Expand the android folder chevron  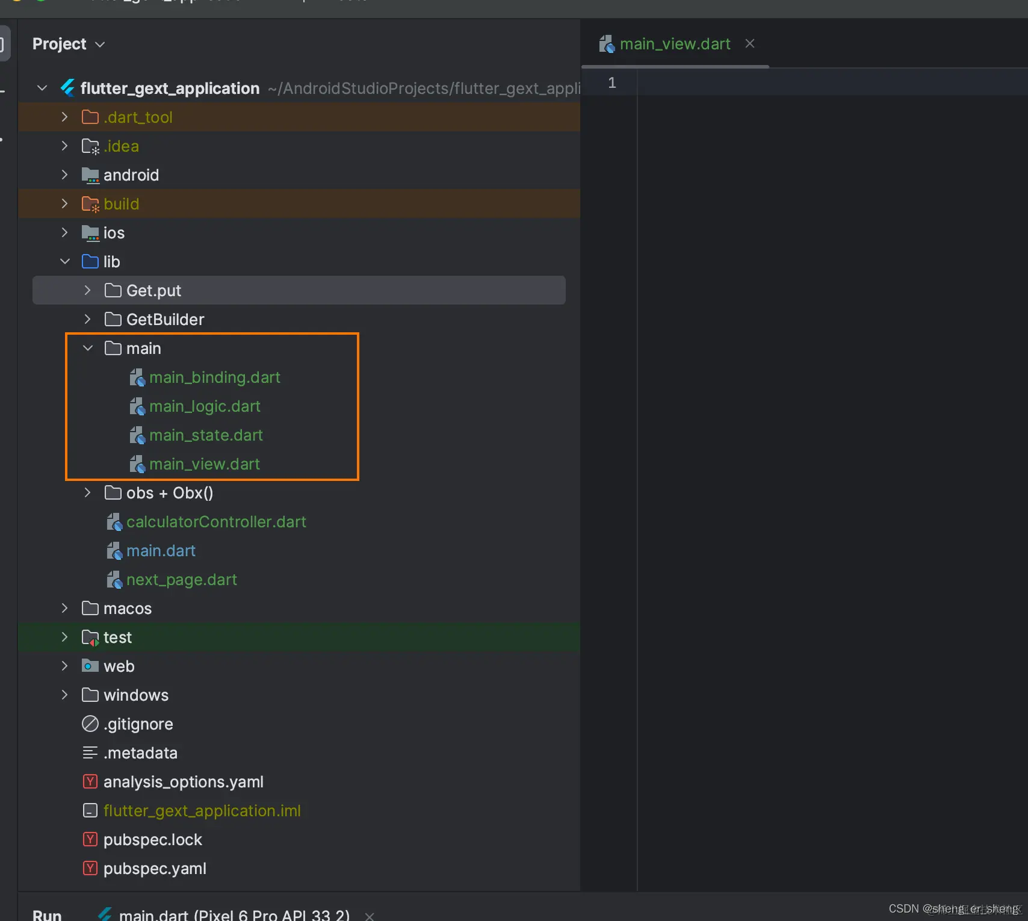pos(64,175)
